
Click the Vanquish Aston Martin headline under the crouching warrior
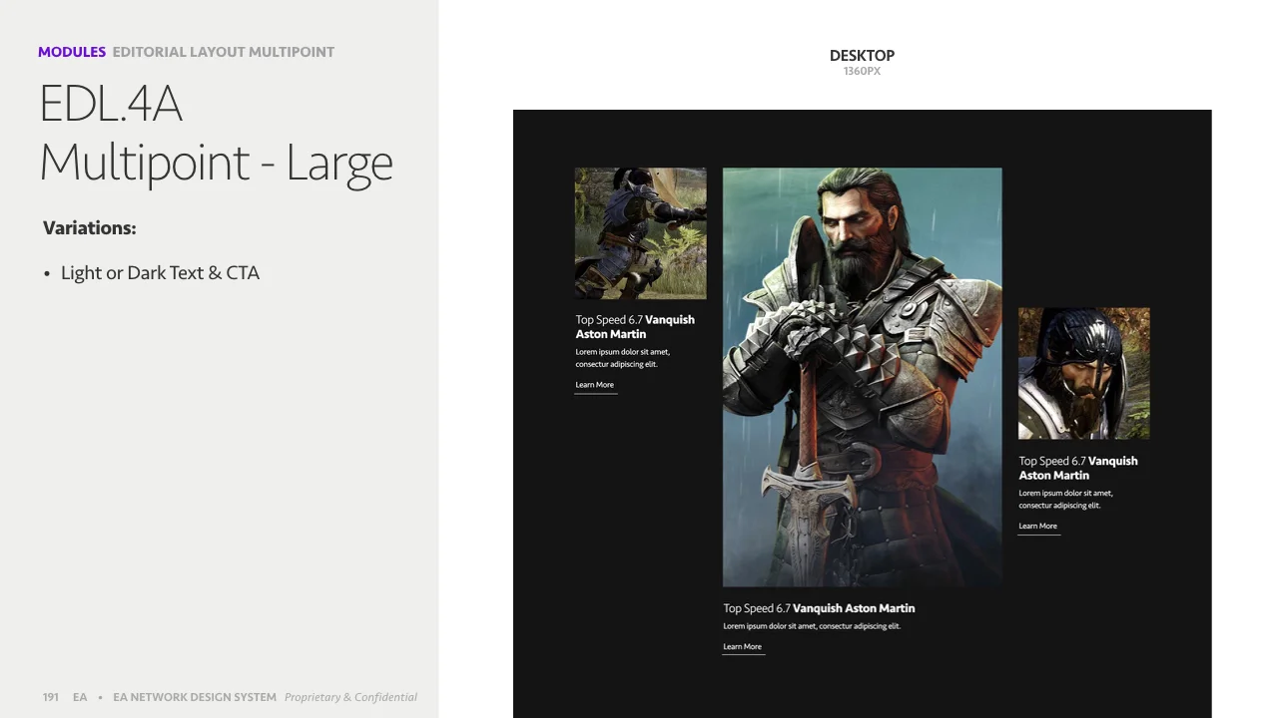tap(635, 327)
